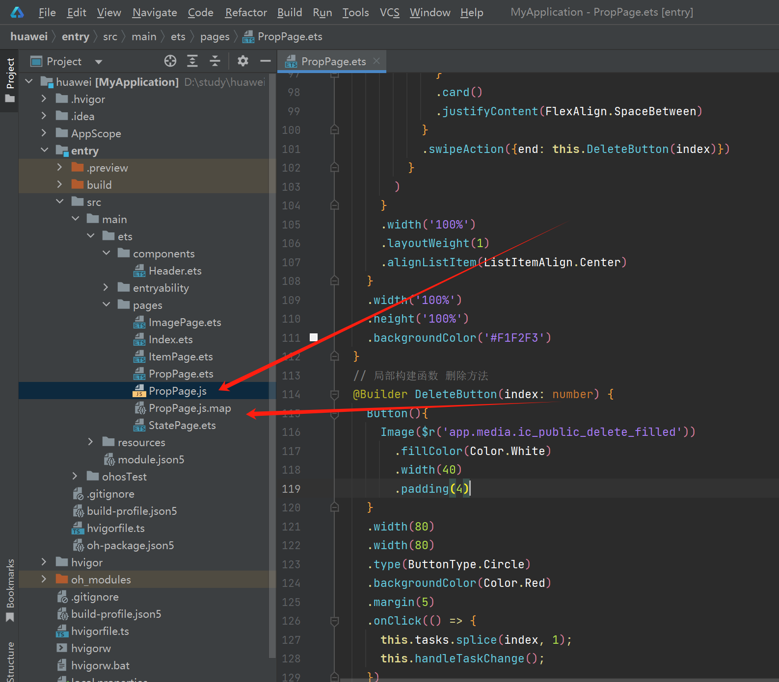Image resolution: width=779 pixels, height=682 pixels.
Task: Select StatePage.ets file
Action: pyautogui.click(x=182, y=425)
